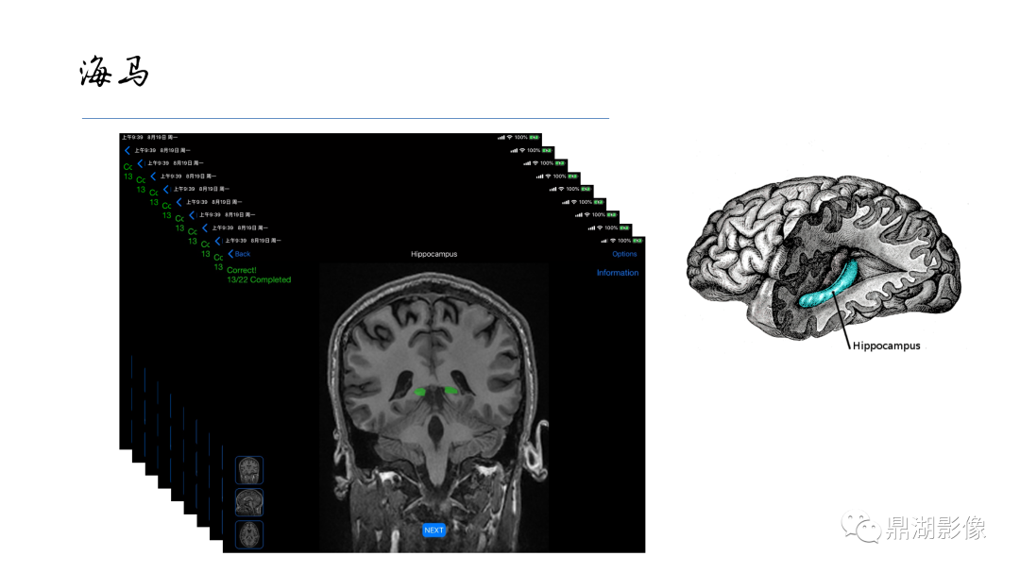Open the Options menu
Viewport: 1020px width, 573px height.
(624, 254)
